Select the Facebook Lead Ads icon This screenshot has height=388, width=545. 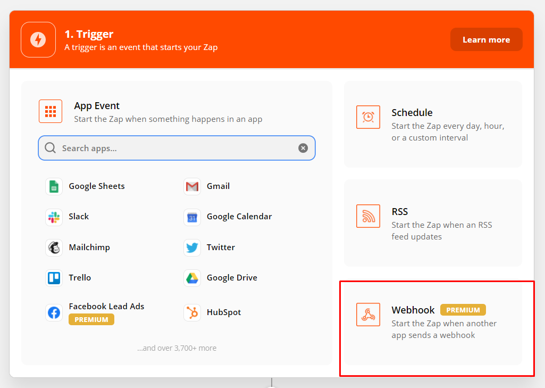[54, 312]
